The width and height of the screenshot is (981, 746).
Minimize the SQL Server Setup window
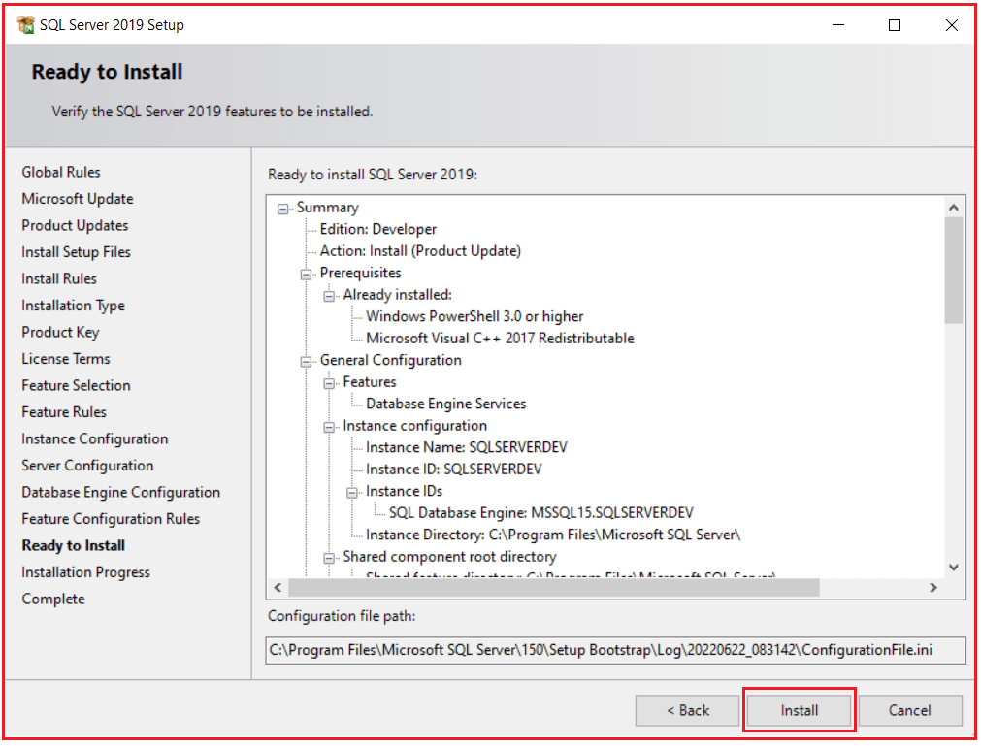pos(838,25)
